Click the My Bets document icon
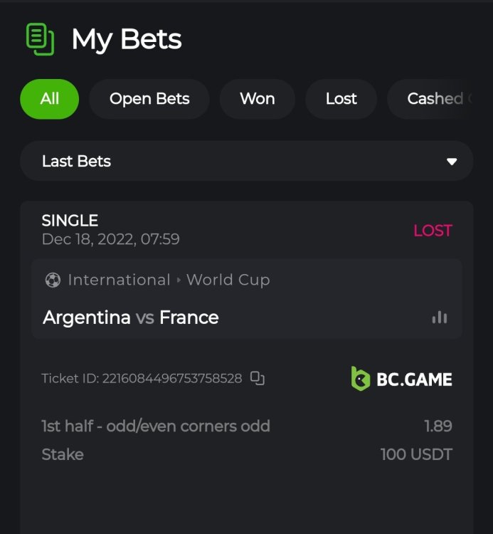The width and height of the screenshot is (493, 534). click(40, 39)
